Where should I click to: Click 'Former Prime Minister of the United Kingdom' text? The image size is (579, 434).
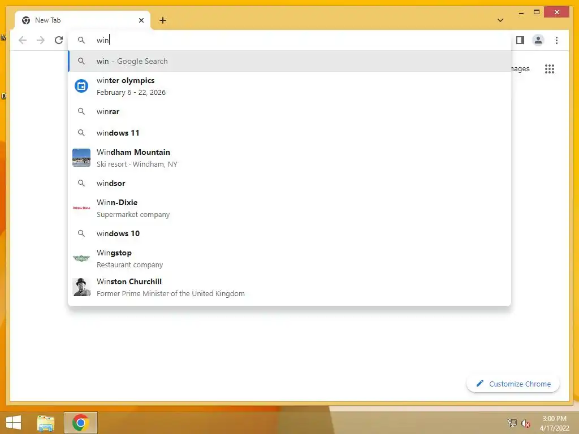[x=171, y=294]
